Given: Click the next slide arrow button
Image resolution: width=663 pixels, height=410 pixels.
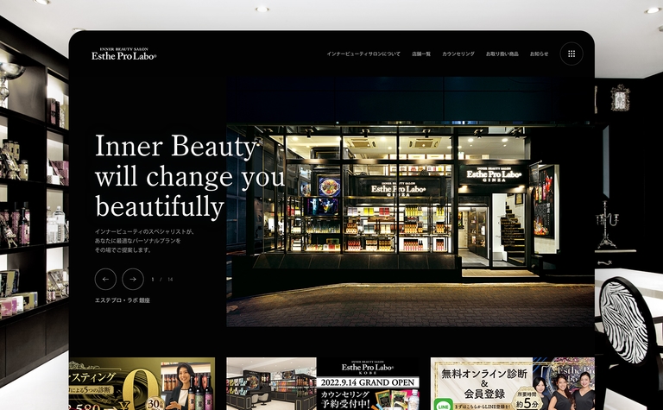Looking at the screenshot, I should tap(133, 279).
